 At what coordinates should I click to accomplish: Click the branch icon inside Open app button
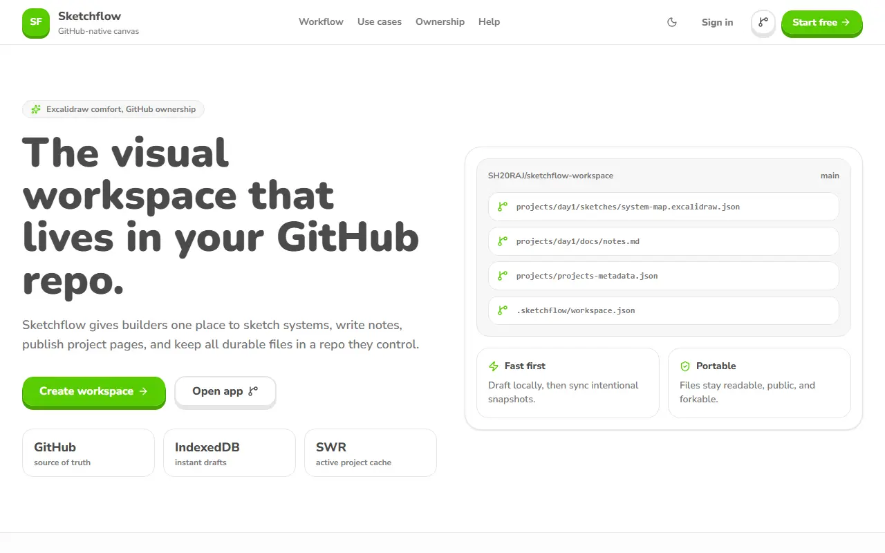[253, 391]
